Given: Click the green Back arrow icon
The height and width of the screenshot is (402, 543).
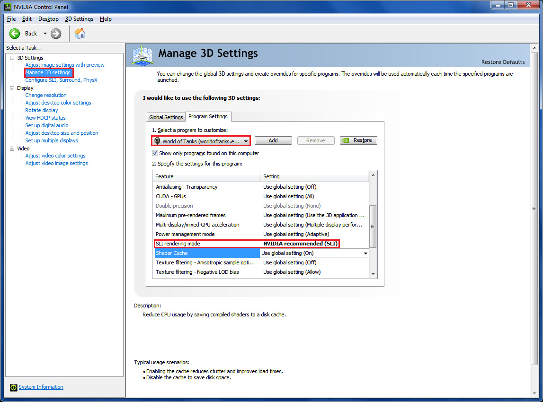Looking at the screenshot, I should [x=15, y=33].
